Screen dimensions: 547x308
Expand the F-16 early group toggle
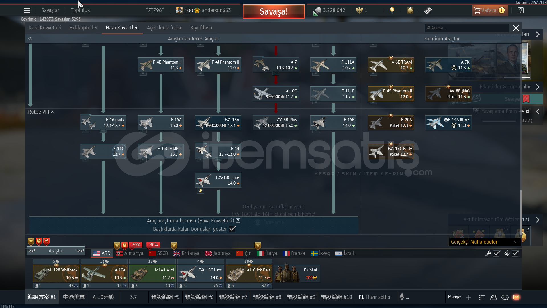coord(103,131)
